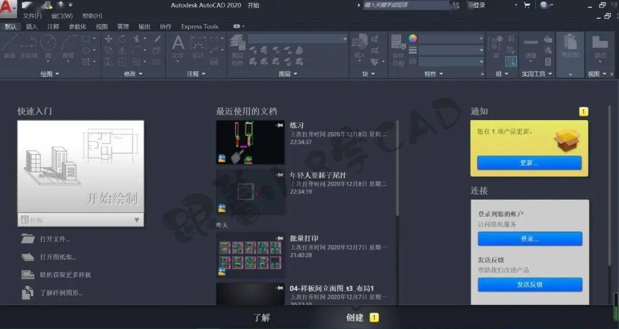Expand the 注释 panel dropdown

(x=196, y=74)
